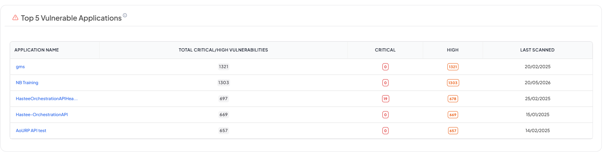Open the gms application link
Viewport: 604px width, 158px height.
tap(20, 67)
